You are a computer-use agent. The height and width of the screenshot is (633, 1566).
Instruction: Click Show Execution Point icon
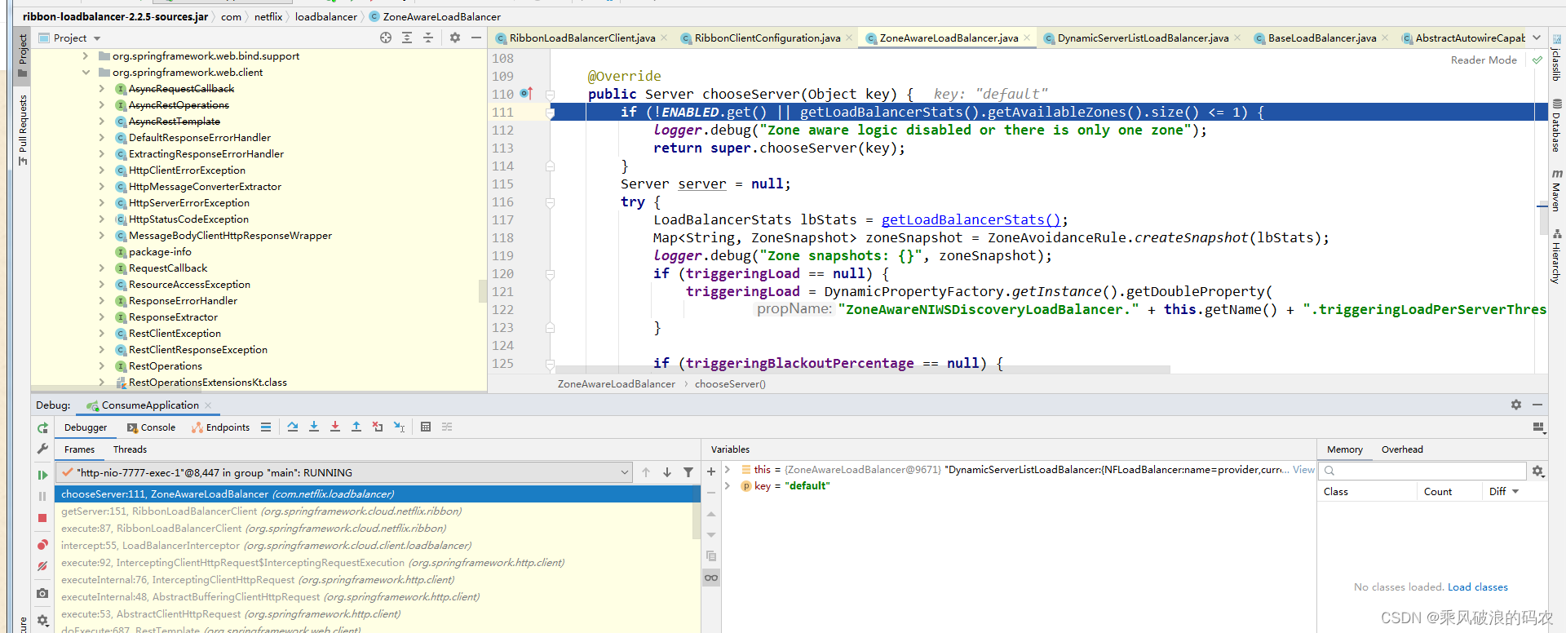pyautogui.click(x=266, y=427)
